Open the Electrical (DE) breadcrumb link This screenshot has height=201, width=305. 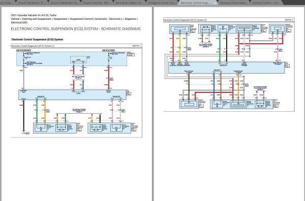click(19, 22)
